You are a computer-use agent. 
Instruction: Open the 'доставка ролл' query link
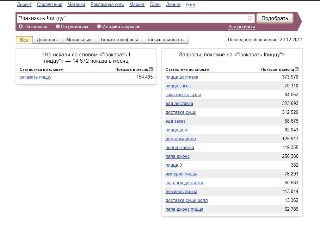point(180,139)
